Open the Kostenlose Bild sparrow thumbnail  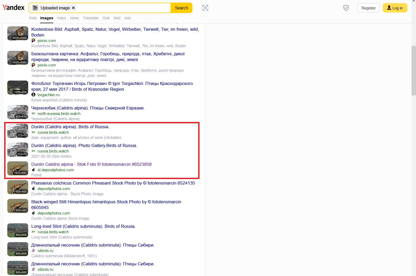(x=18, y=33)
